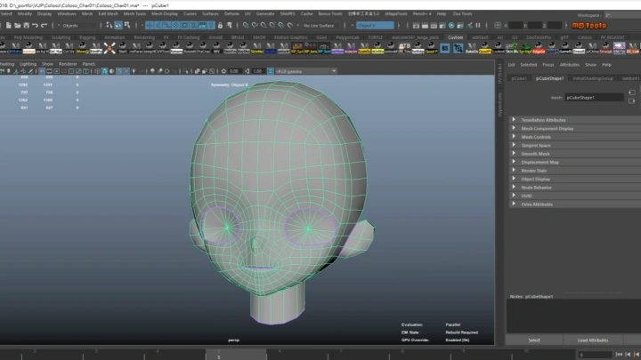Click the blue crop-frame shelf icon next to BS

(x=458, y=48)
